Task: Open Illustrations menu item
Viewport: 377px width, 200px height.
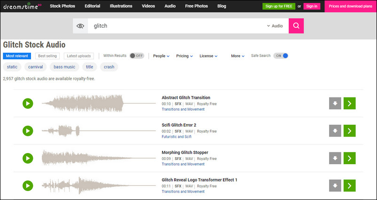Action: tap(121, 6)
